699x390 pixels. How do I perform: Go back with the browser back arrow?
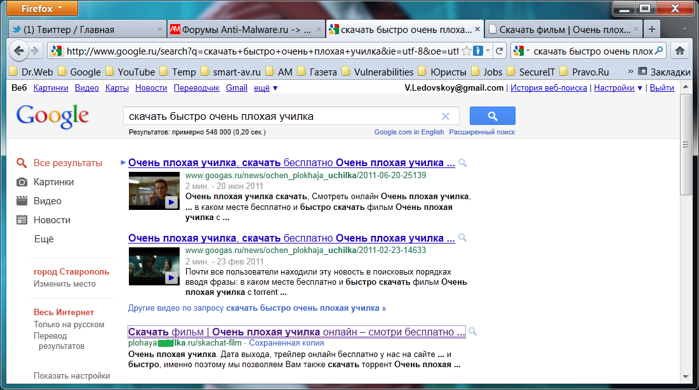point(18,51)
